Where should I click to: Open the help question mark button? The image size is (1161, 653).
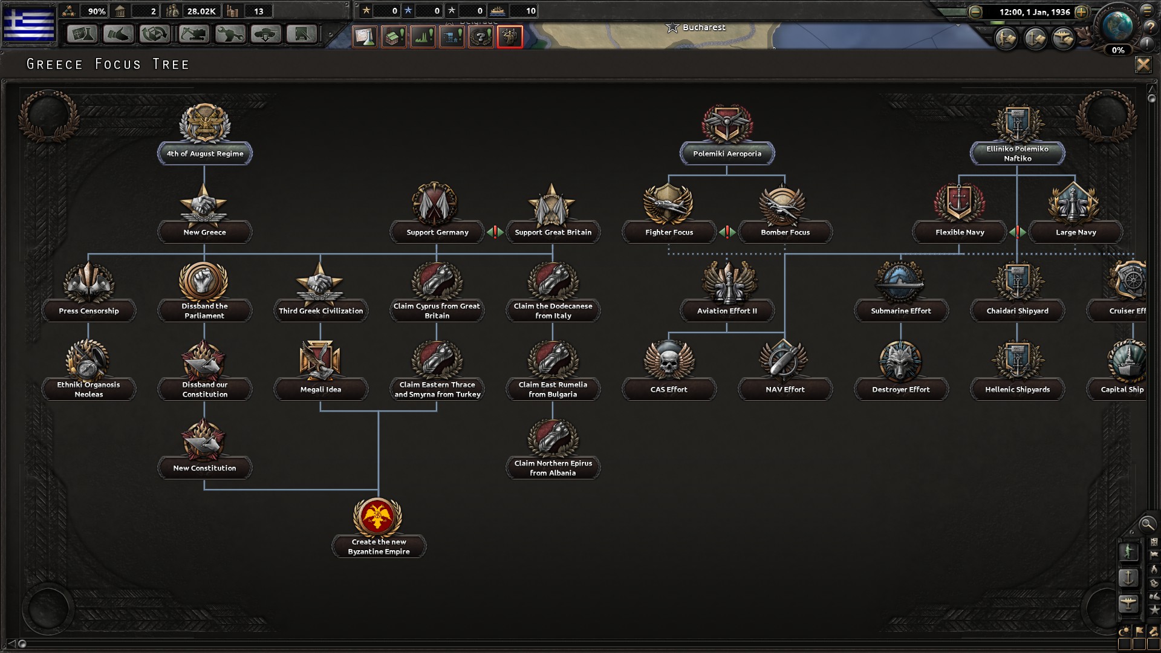click(1151, 27)
